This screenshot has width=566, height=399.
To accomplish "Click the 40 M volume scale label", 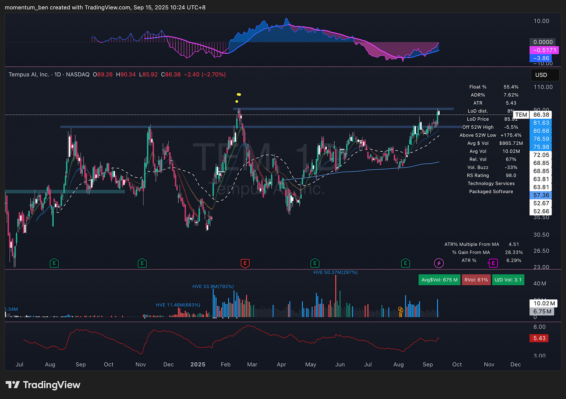I will click(x=540, y=283).
